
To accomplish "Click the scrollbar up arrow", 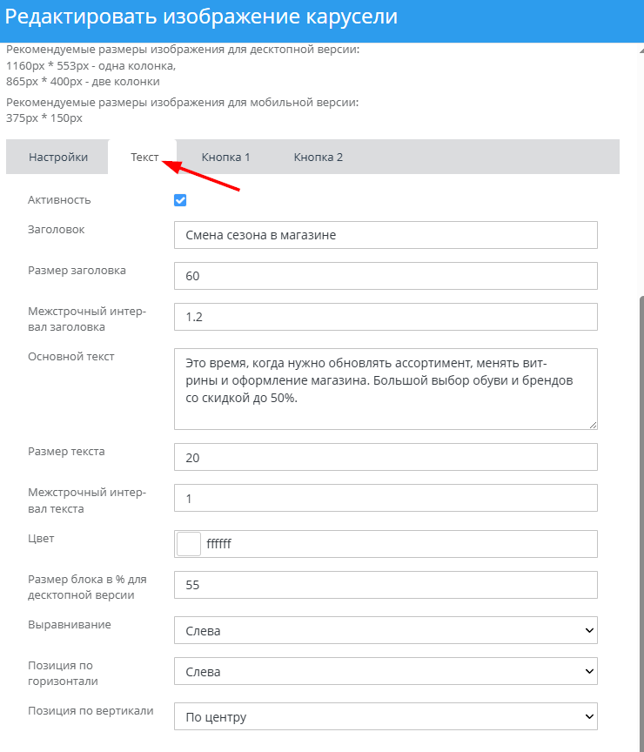I will pos(641,50).
